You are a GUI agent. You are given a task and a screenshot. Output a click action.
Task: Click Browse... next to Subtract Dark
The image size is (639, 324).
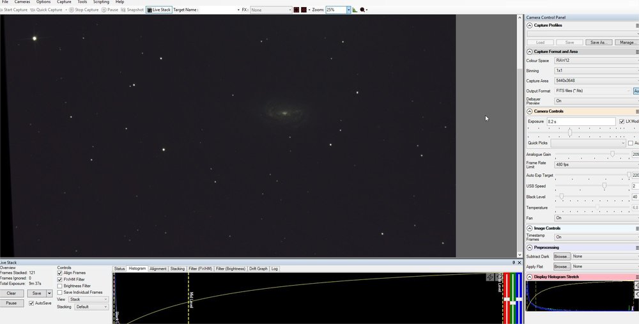click(561, 257)
